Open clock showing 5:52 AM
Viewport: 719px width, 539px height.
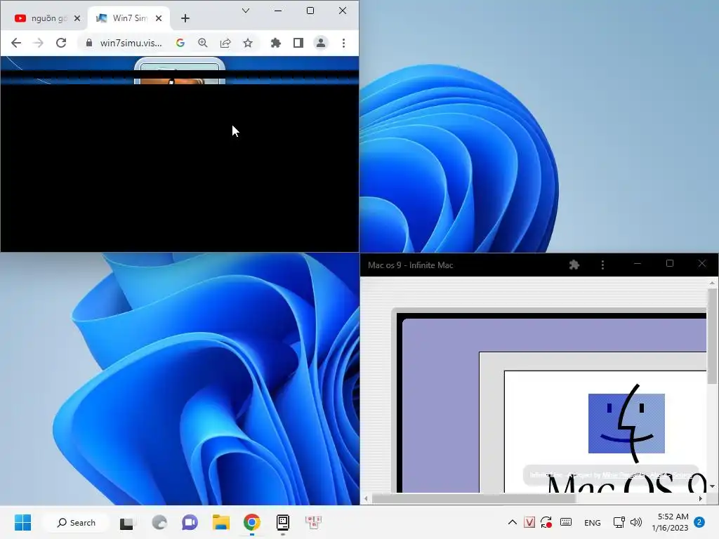[x=670, y=522]
